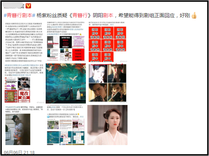View the red 阴阳剧本请解释 tiles thumbnail
This screenshot has width=209, height=156.
107,42
